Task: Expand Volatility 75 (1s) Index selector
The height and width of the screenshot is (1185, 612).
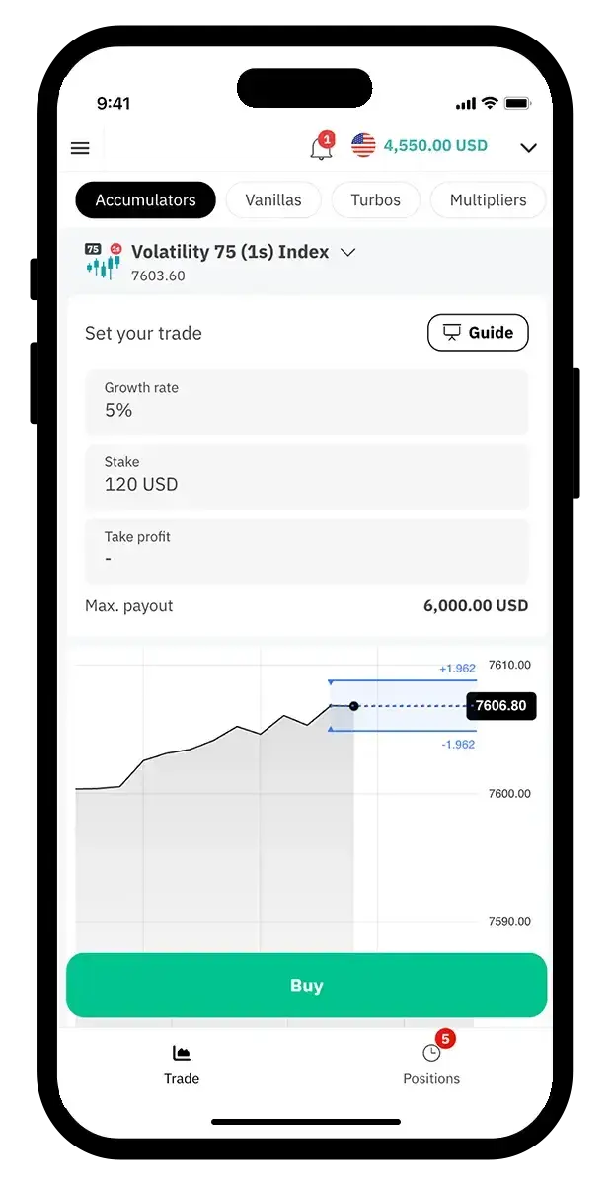Action: tap(347, 252)
